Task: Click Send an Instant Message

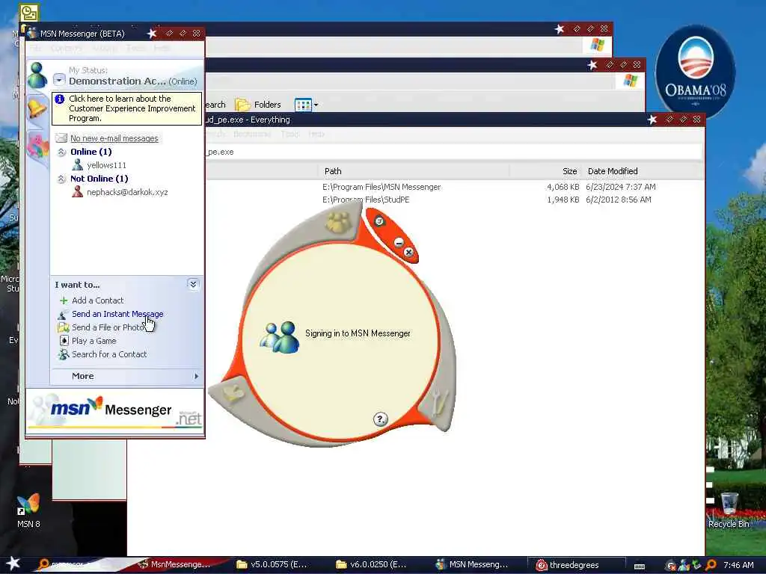Action: coord(117,314)
